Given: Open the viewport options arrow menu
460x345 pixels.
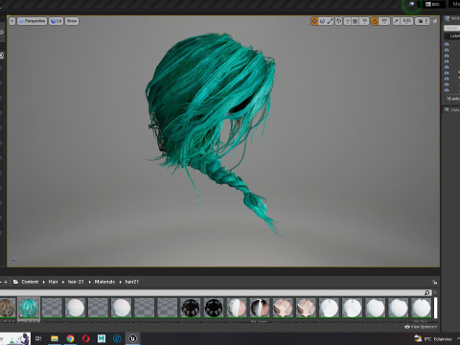Looking at the screenshot, I should [x=12, y=21].
